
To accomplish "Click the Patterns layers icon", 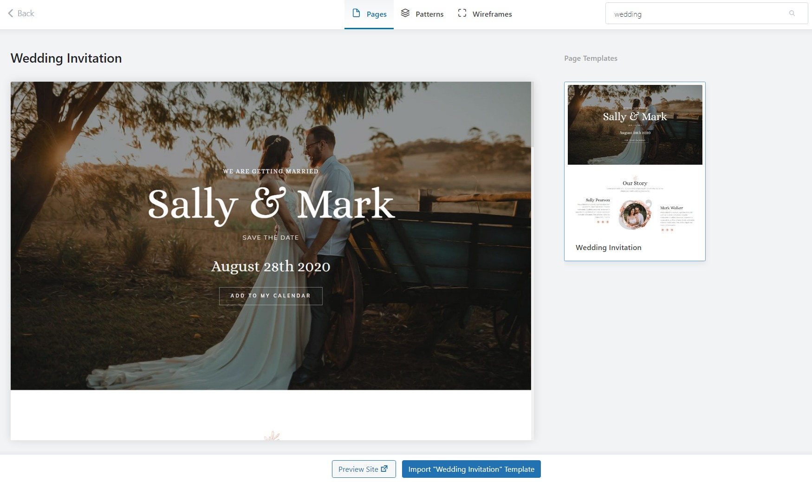I will pos(405,13).
